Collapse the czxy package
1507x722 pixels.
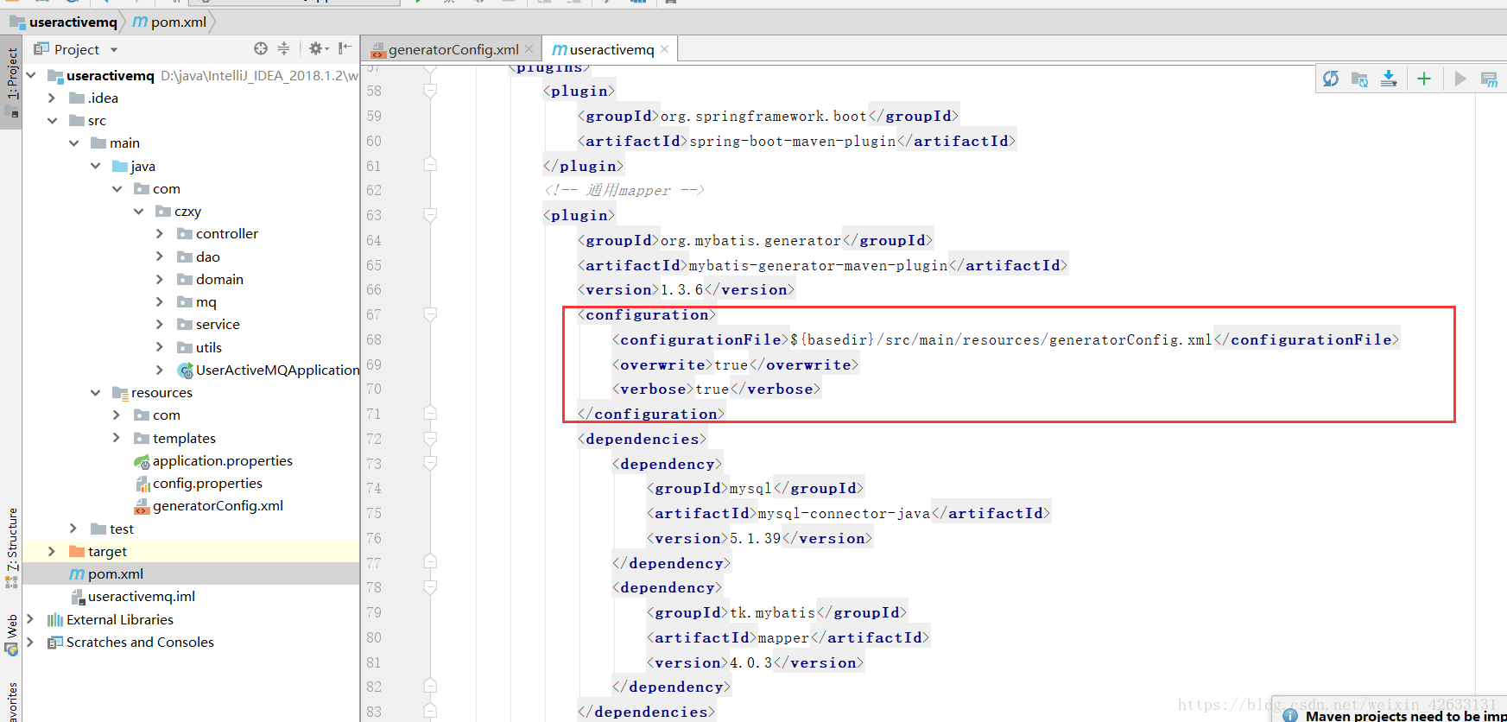point(138,211)
